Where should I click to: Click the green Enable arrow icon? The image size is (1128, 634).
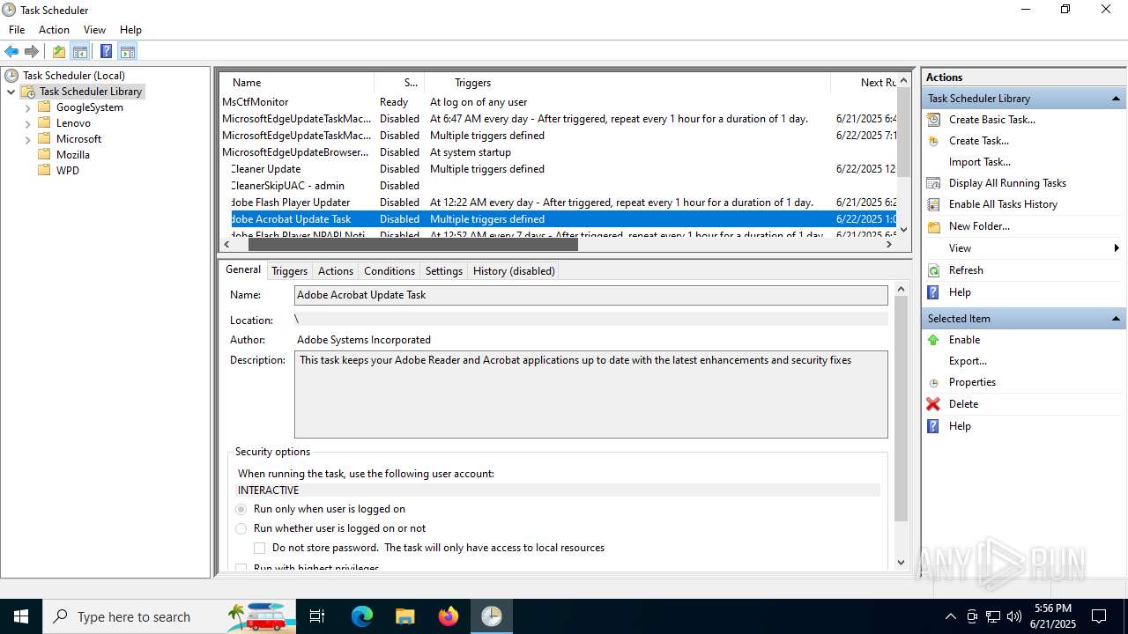pyautogui.click(x=934, y=340)
